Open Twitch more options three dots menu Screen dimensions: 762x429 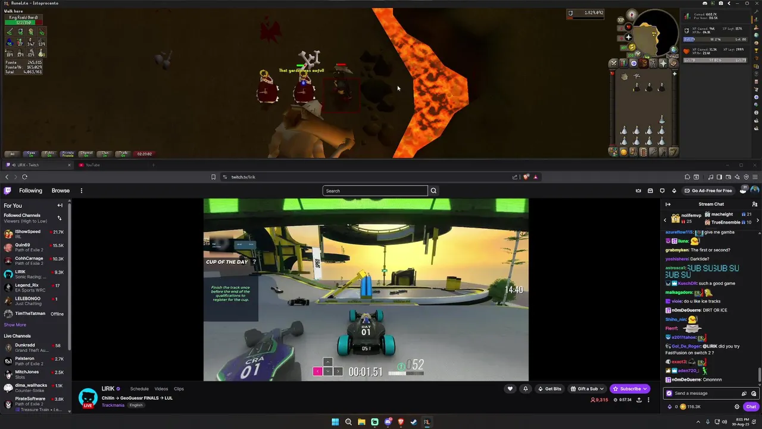coord(82,191)
